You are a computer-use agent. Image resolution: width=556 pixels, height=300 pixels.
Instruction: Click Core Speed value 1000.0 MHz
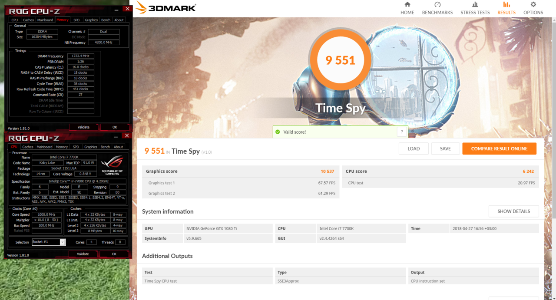click(x=46, y=214)
